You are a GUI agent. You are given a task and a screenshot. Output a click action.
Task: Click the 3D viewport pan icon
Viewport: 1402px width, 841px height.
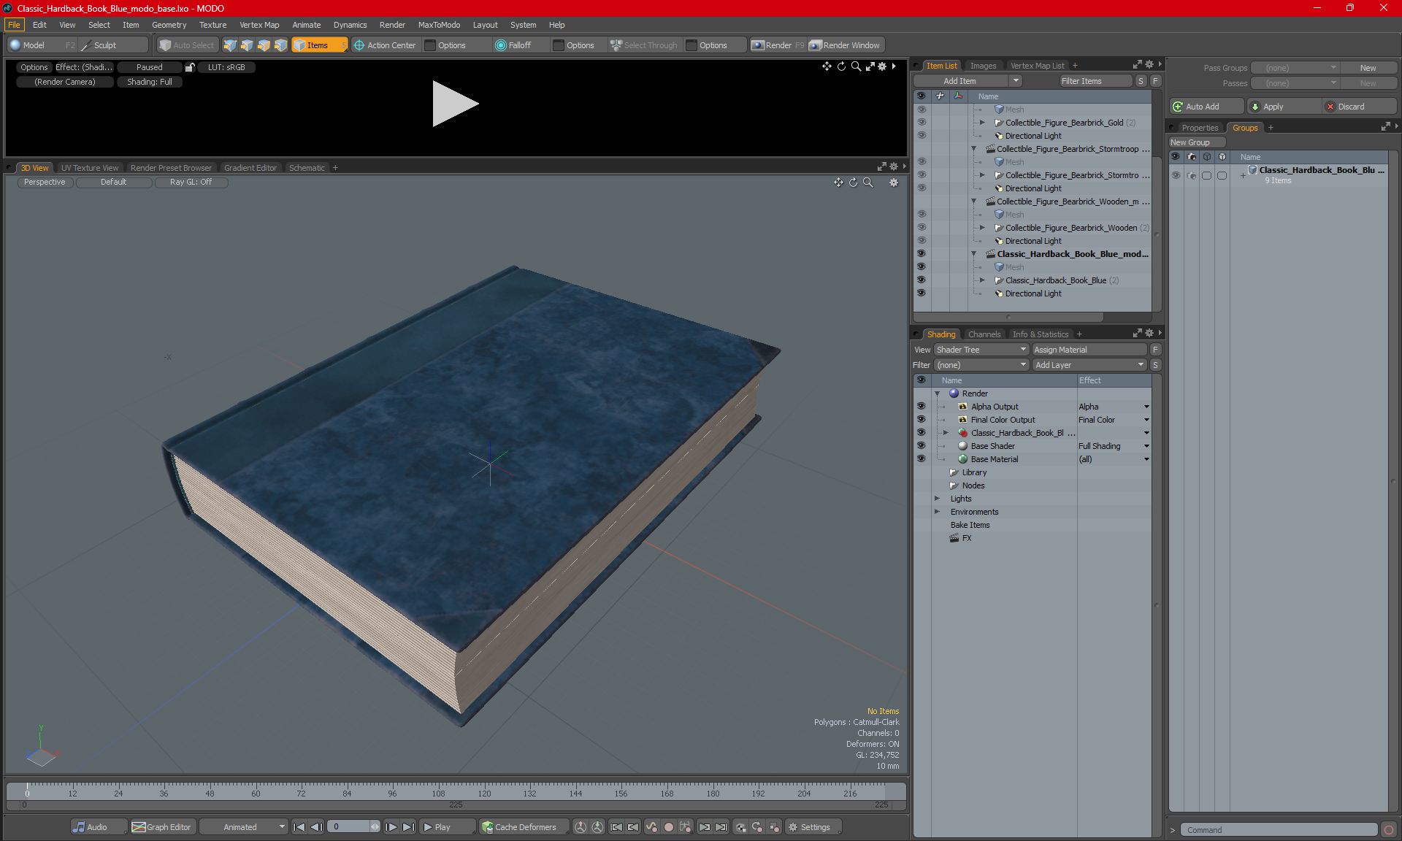tap(838, 183)
